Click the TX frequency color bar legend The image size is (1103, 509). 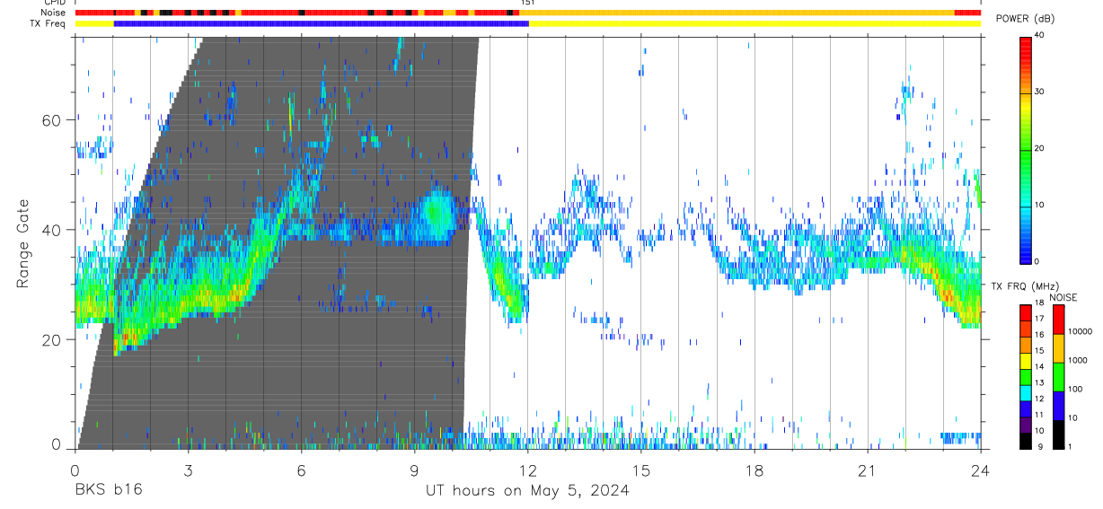point(1026,376)
